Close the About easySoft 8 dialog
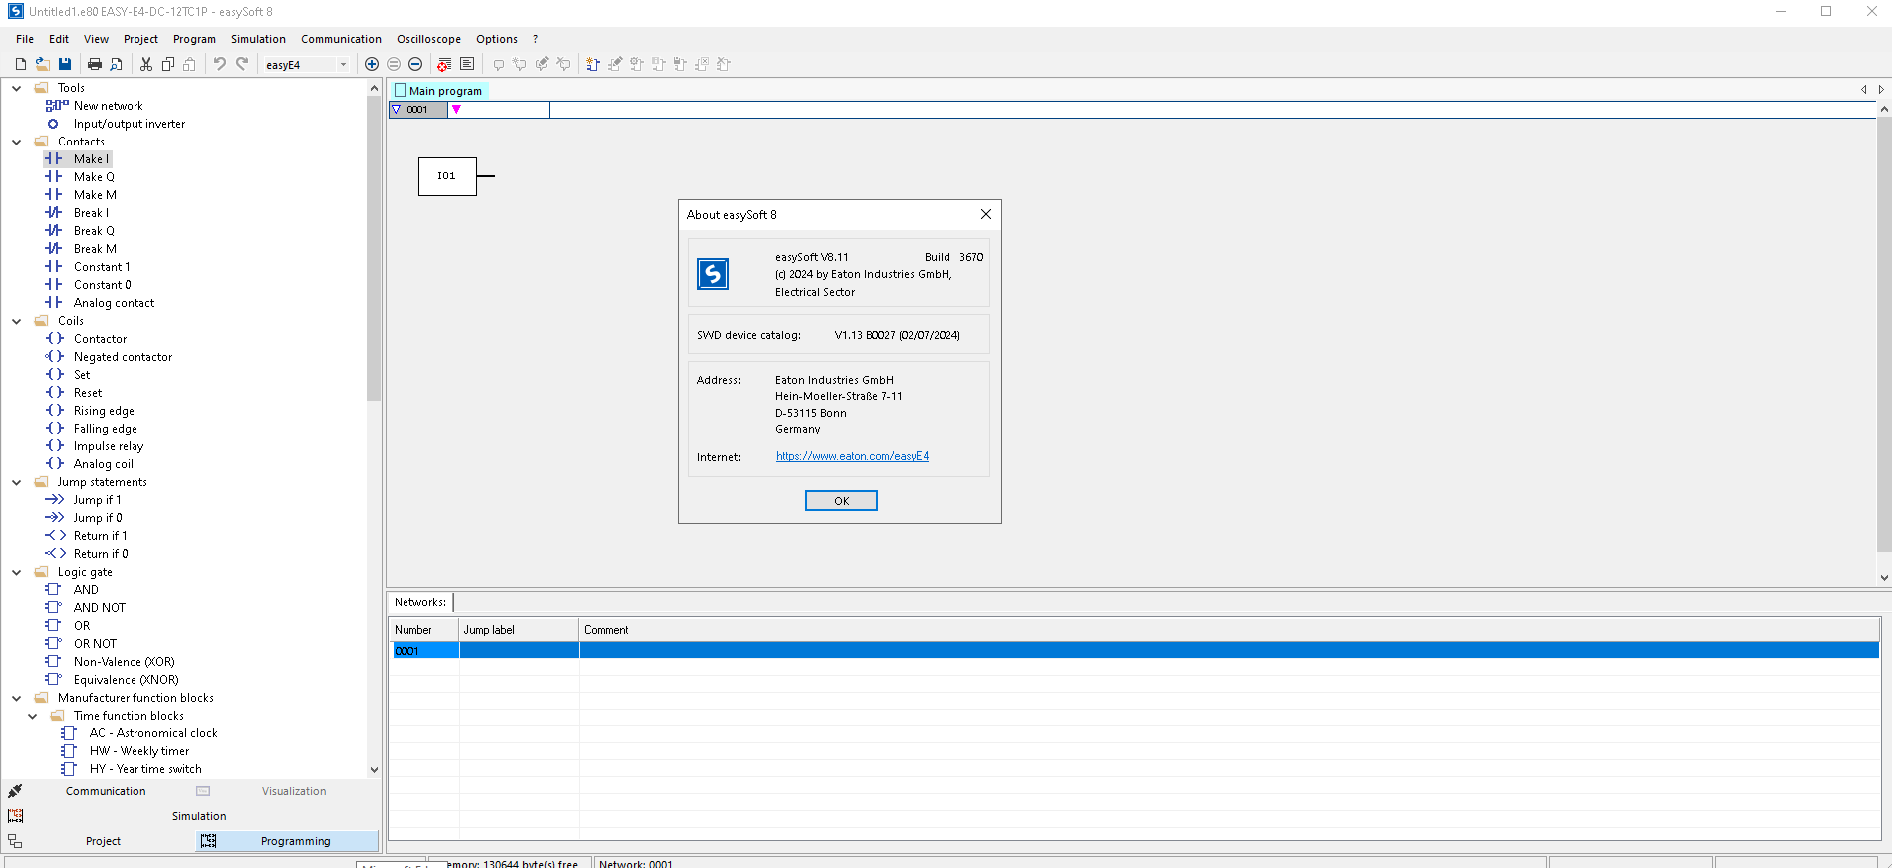The height and width of the screenshot is (868, 1892). [985, 214]
